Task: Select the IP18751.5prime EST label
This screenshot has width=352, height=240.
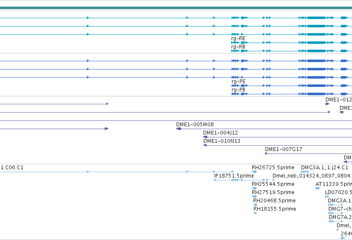Action: click(x=234, y=176)
